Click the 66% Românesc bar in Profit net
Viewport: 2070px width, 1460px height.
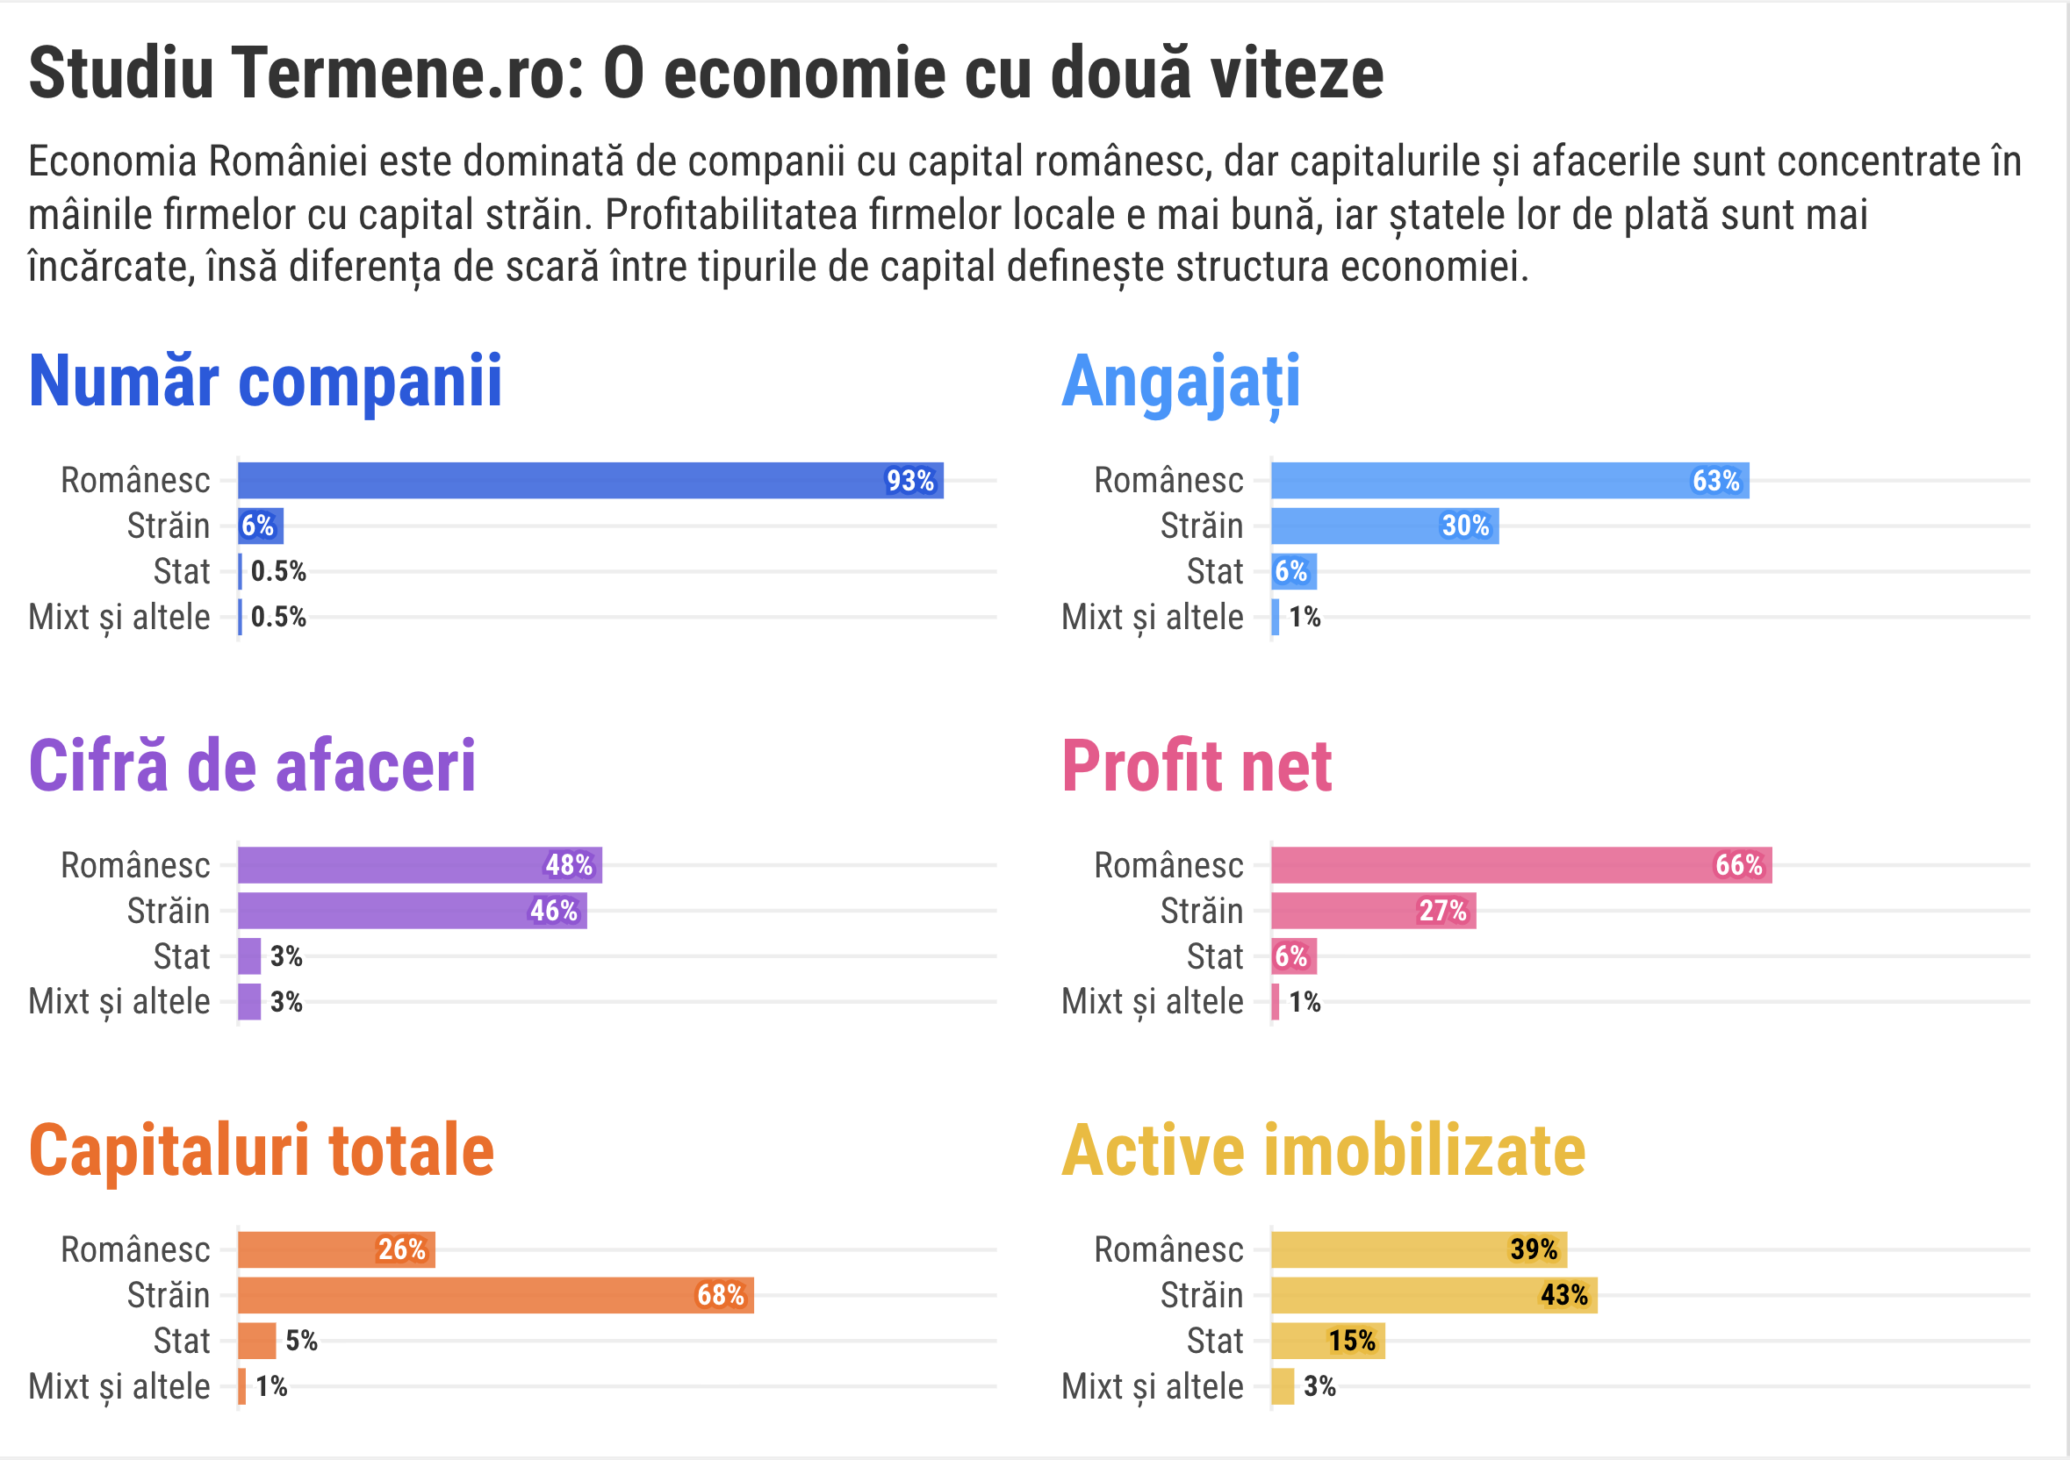[x=1521, y=865]
